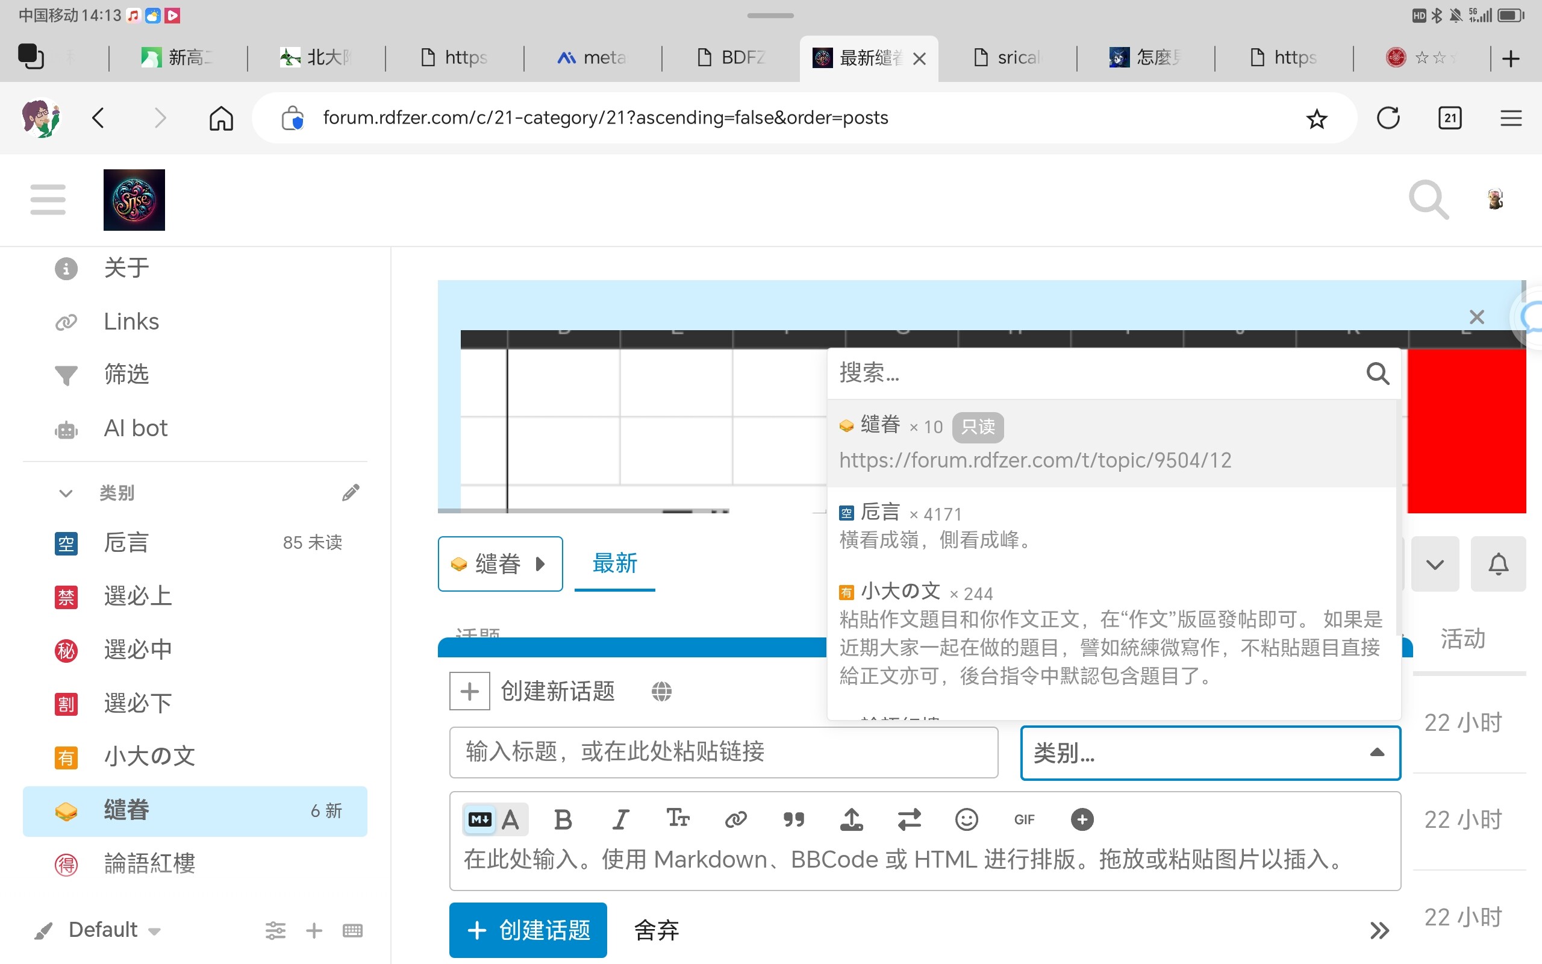
Task: Collapse the 类别 sidebar section
Action: (x=66, y=493)
